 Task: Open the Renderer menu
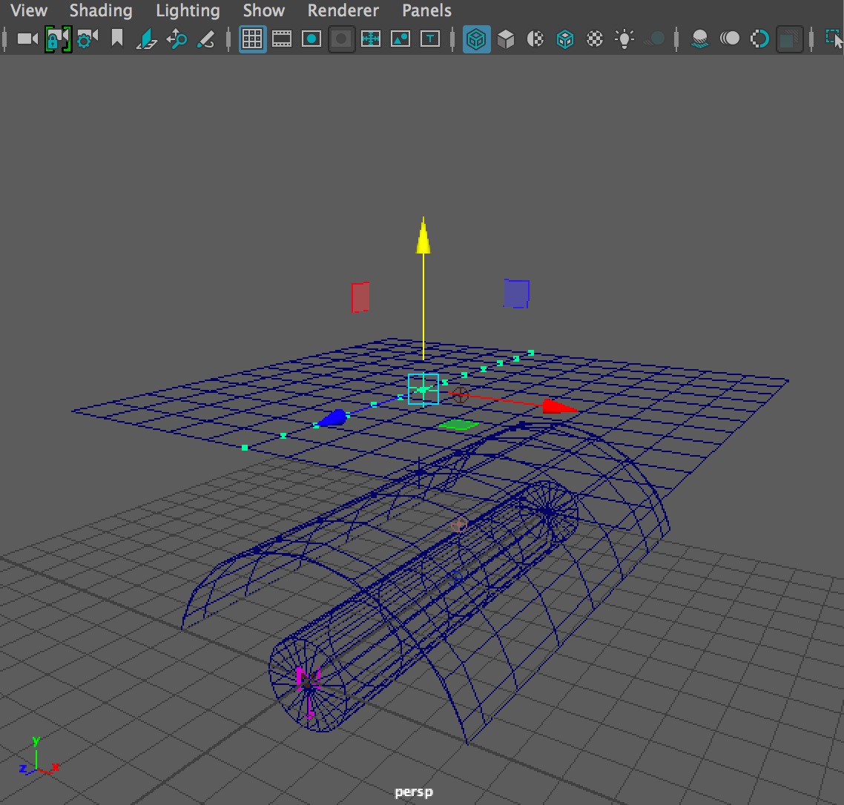coord(343,10)
